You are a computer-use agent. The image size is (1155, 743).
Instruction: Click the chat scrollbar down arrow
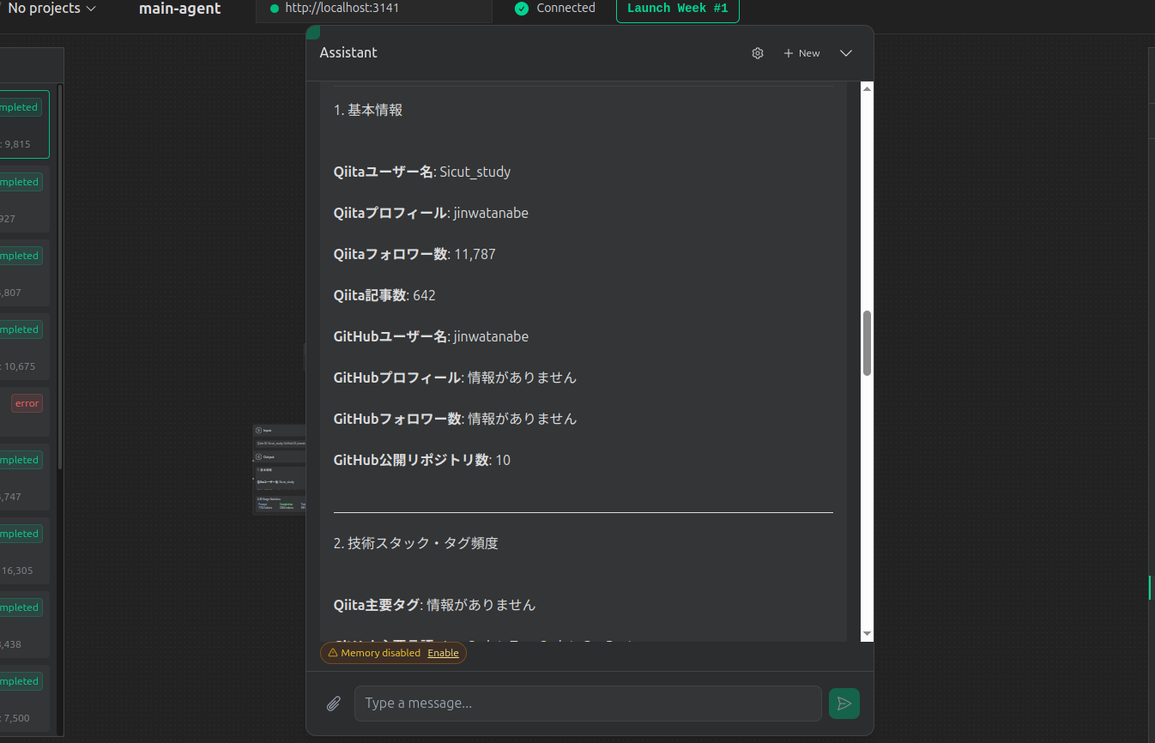pos(866,633)
